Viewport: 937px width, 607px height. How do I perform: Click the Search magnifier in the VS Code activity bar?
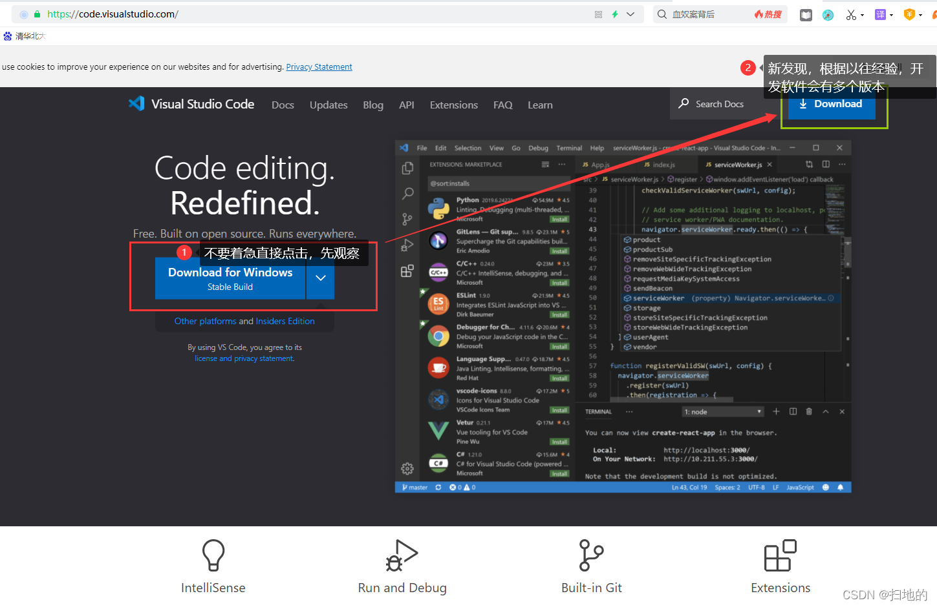click(x=407, y=193)
